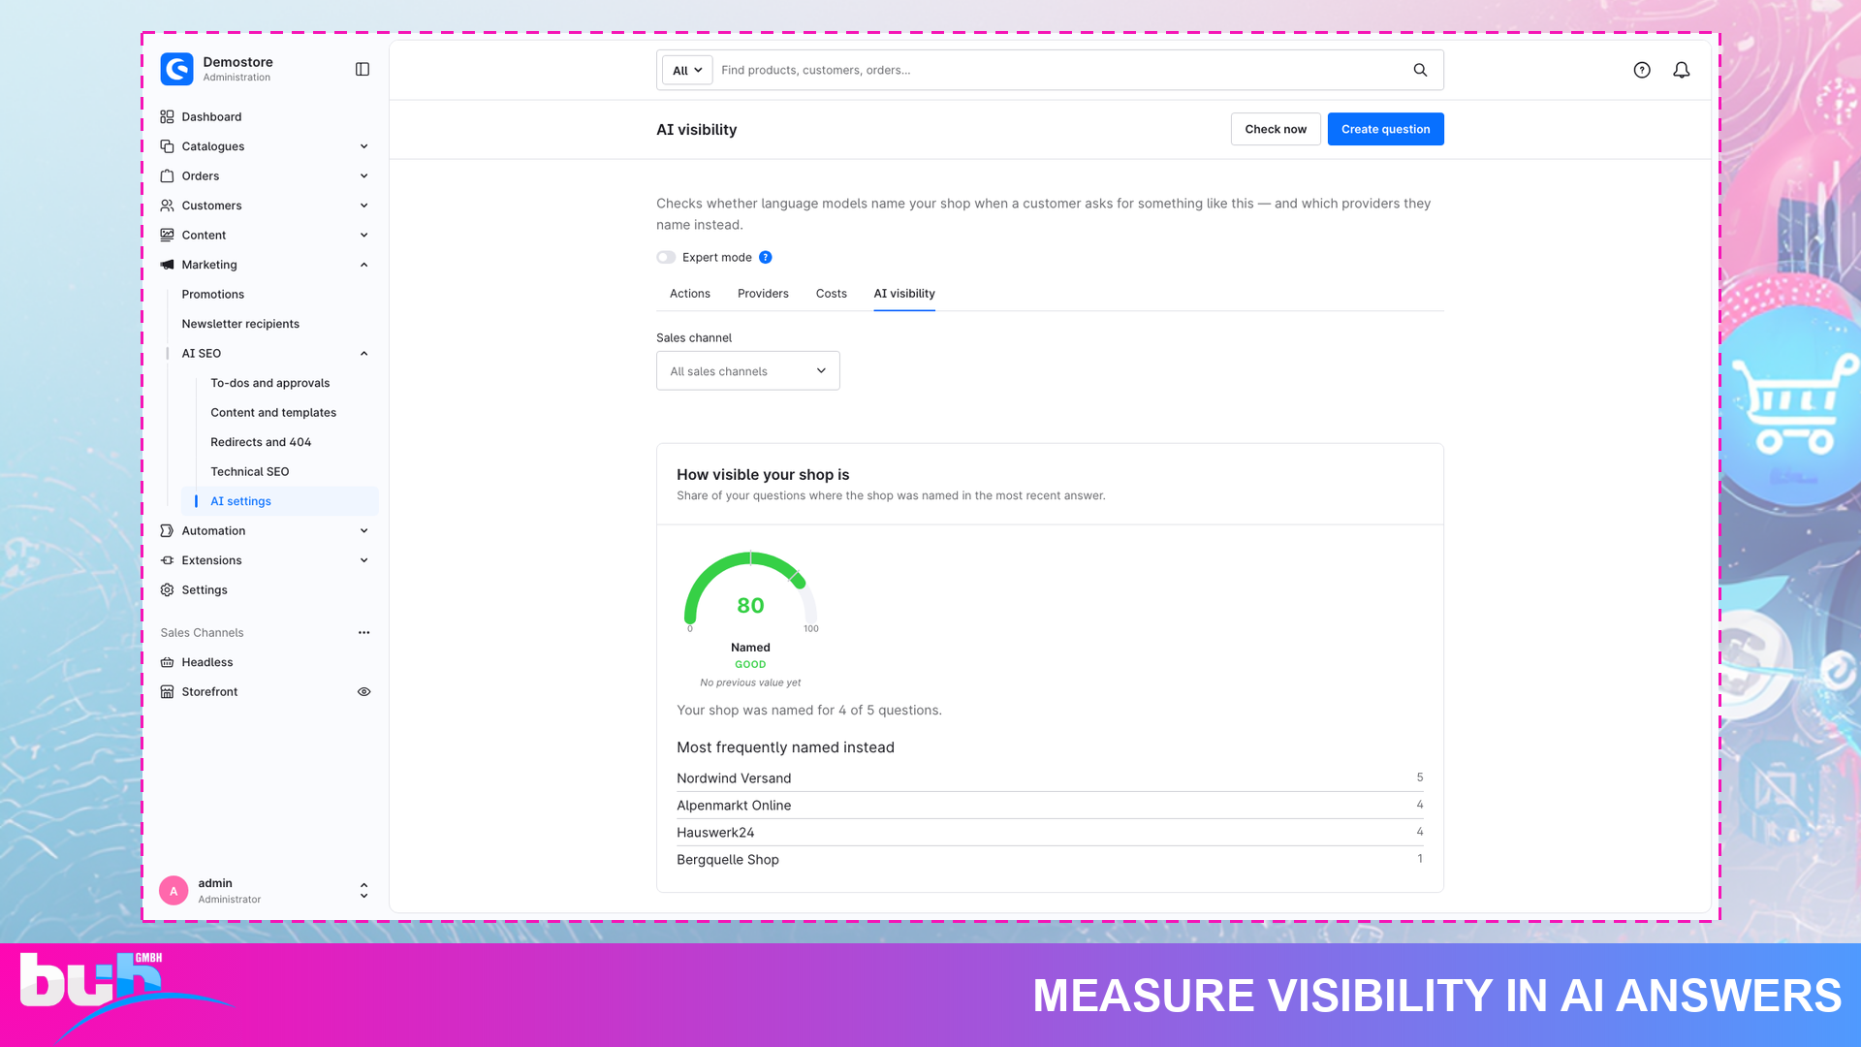Screen dimensions: 1861x1047
Task: Click the Marketing megaphone icon
Action: click(167, 265)
